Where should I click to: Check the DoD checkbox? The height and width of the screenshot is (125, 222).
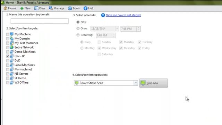click(8, 61)
